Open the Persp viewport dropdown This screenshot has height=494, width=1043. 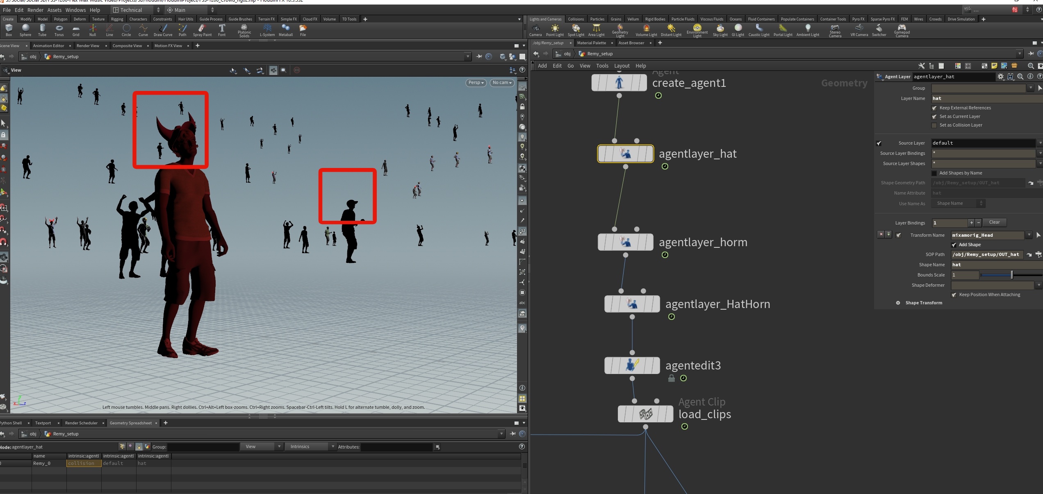476,83
